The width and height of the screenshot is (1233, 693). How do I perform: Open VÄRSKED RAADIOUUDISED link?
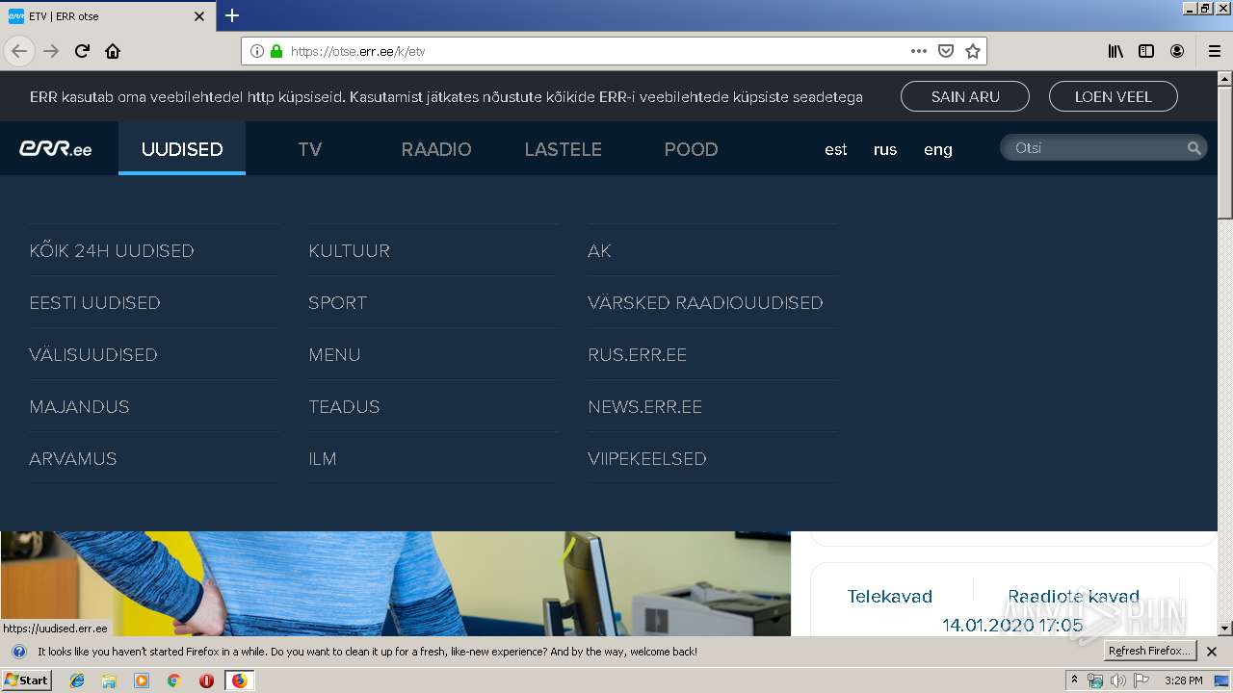coord(705,302)
